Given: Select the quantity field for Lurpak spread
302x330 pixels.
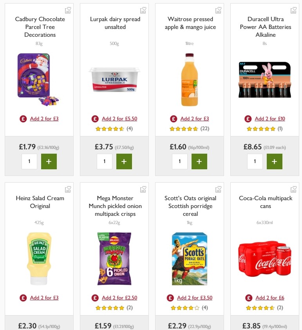Looking at the screenshot, I should pos(105,161).
